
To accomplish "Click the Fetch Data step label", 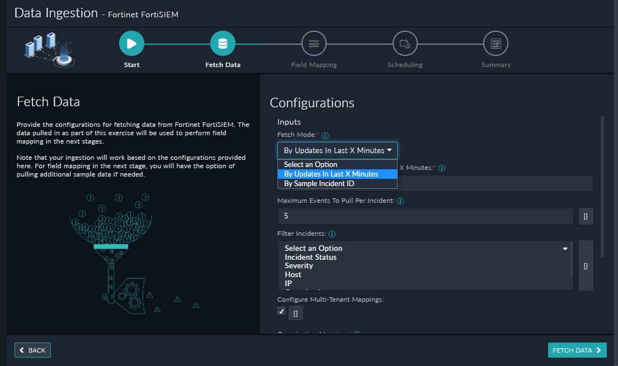I will pos(223,65).
